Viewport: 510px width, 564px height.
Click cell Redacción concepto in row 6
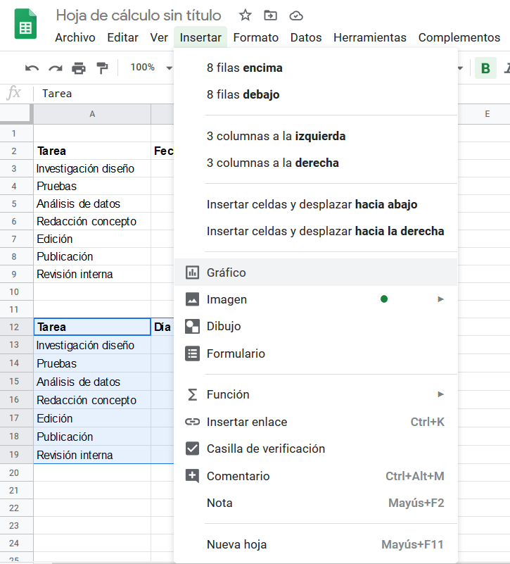(x=92, y=221)
